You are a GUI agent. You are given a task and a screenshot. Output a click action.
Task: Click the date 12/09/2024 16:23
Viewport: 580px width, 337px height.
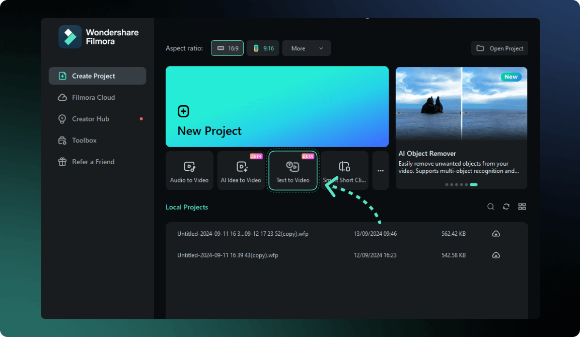375,255
